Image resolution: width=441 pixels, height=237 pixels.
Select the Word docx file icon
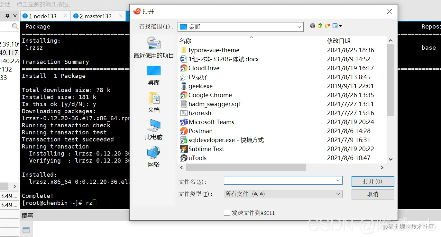click(184, 59)
